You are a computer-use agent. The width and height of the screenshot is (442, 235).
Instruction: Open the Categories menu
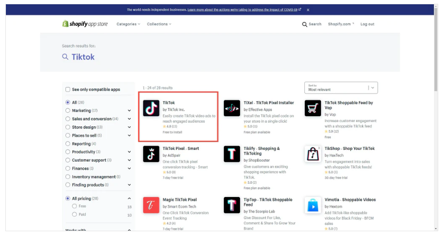[x=128, y=24]
